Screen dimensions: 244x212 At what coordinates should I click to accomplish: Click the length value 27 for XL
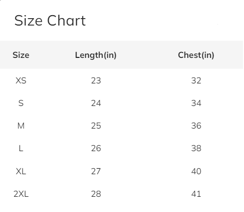coord(96,171)
